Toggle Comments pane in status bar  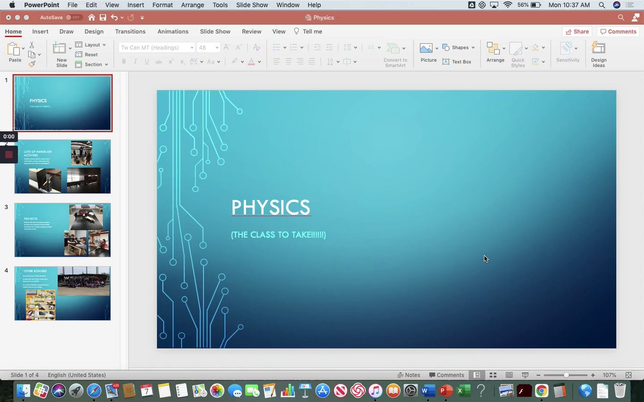coord(446,375)
